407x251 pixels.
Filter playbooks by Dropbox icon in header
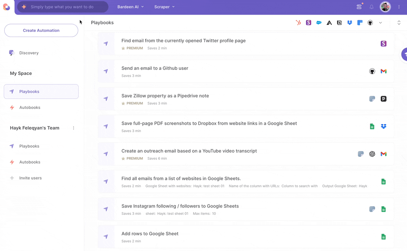(x=350, y=22)
